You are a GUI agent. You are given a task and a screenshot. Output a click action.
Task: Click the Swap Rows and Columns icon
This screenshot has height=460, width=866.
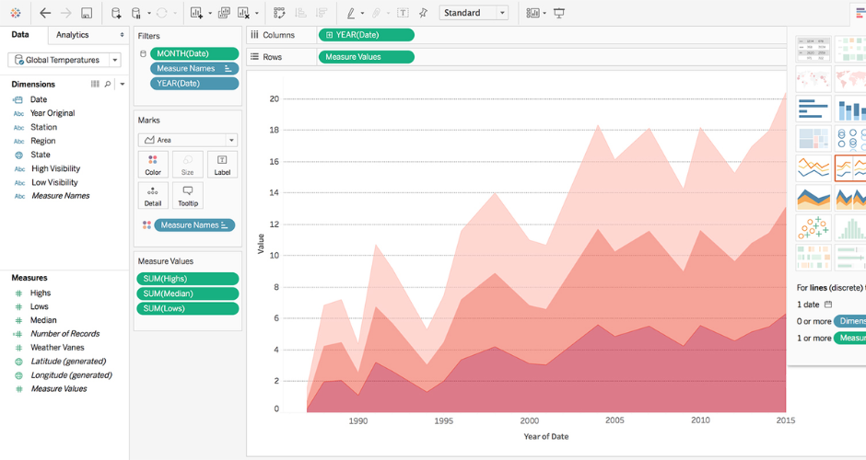coord(278,13)
